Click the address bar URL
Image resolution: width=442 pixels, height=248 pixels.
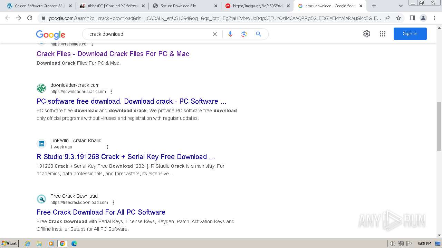click(214, 18)
